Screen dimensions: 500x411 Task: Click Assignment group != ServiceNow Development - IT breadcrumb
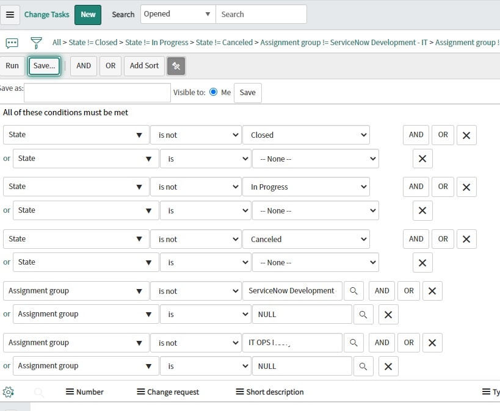click(x=344, y=42)
